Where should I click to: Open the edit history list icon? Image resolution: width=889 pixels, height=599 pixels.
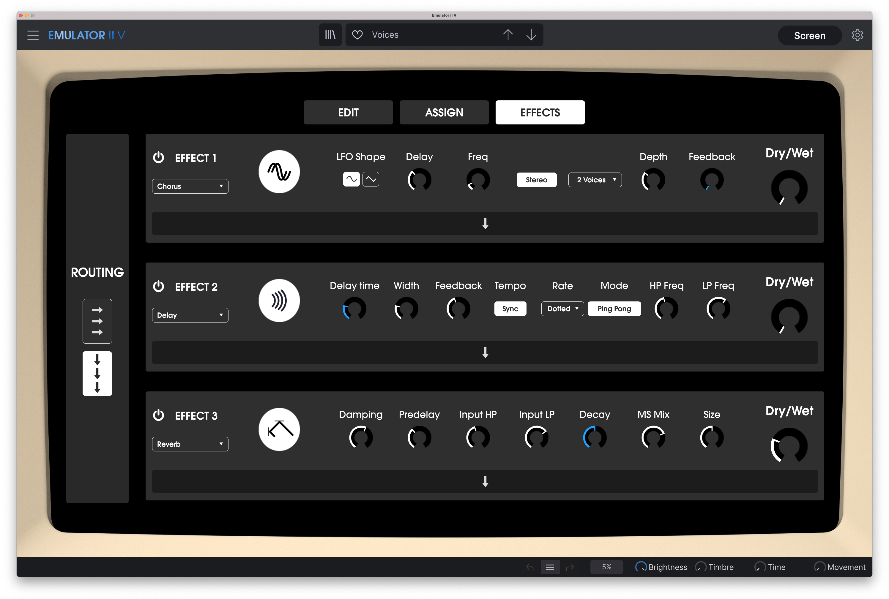(x=550, y=567)
